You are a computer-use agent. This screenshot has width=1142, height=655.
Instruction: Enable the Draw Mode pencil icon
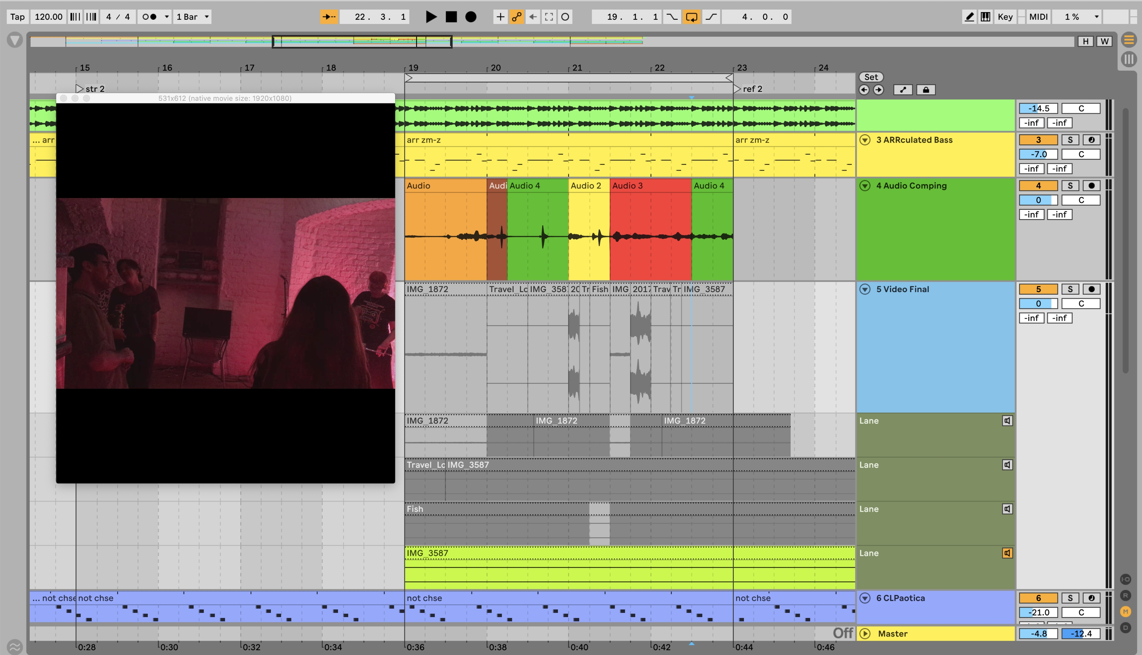[x=969, y=17]
